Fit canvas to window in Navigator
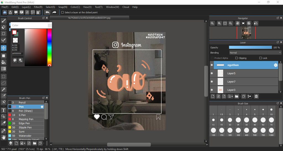This screenshot has width=283, height=151. click(x=225, y=23)
